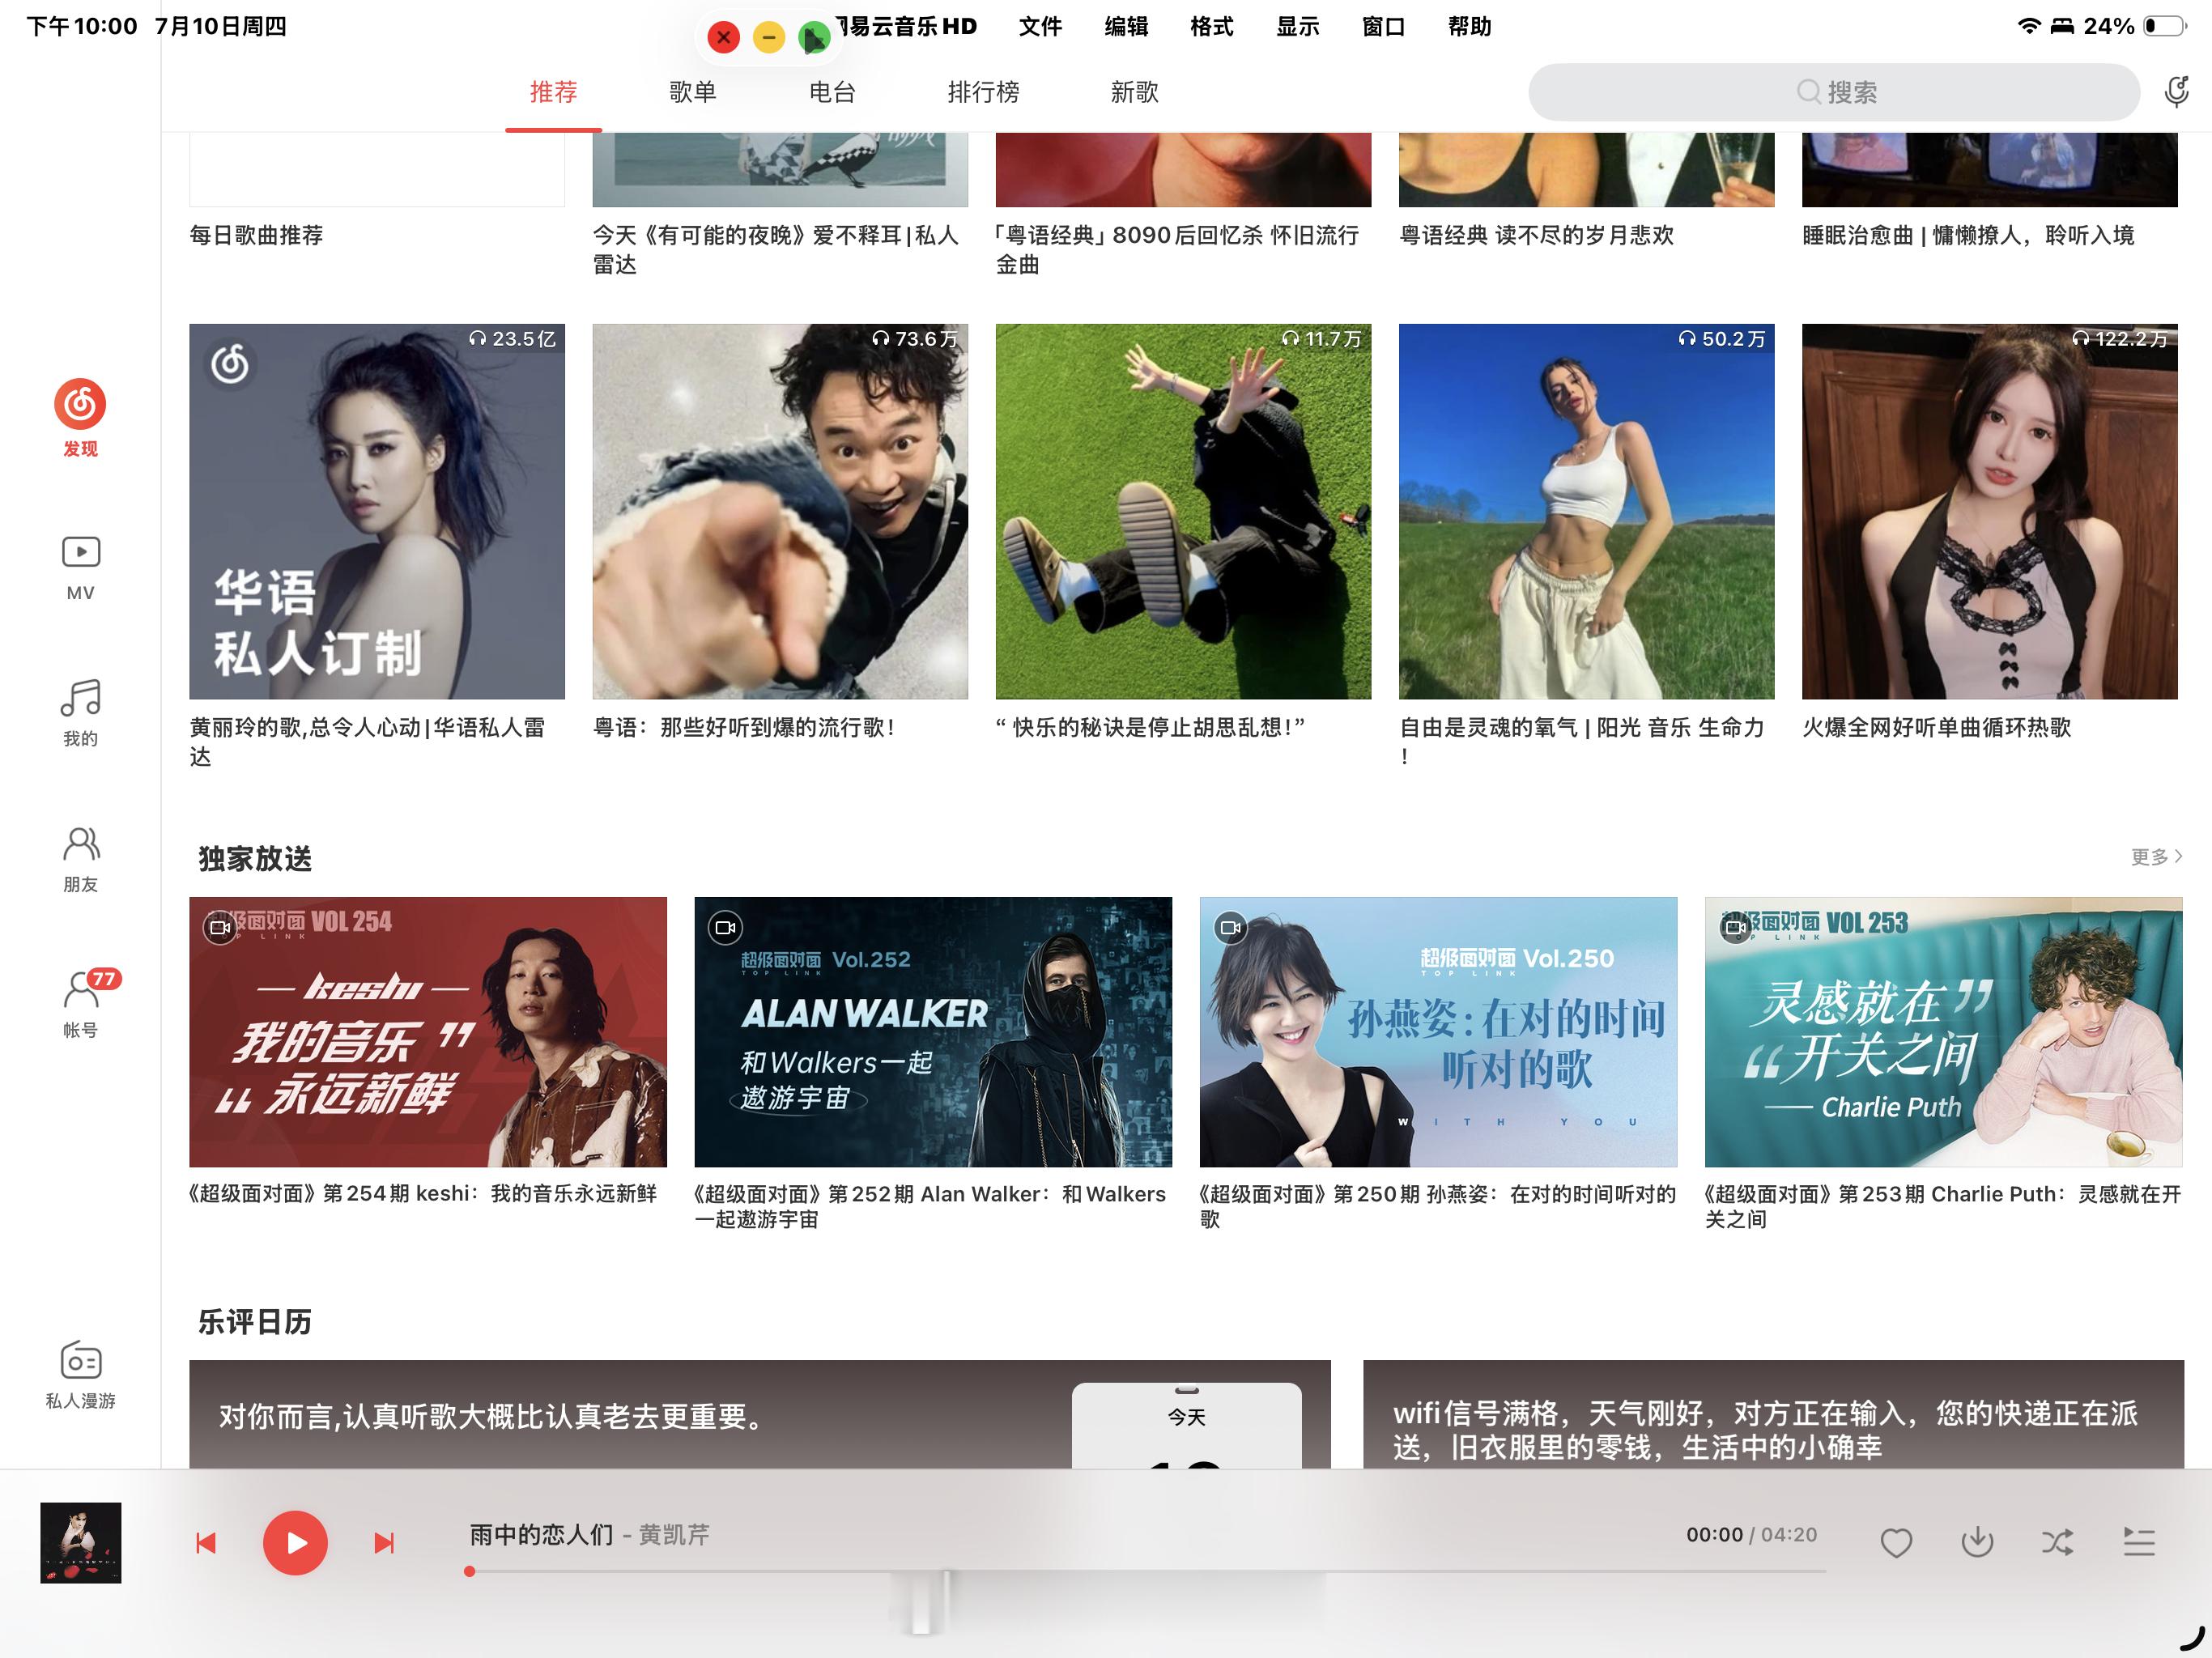Open 「粤语经典」8090后回忆杀 playlist title
Image resolution: width=2212 pixels, height=1658 pixels.
pyautogui.click(x=1178, y=249)
